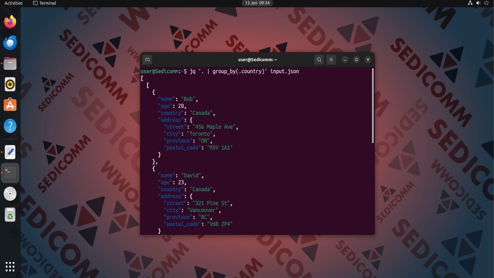This screenshot has width=494, height=278.
Task: Maximize the terminal window
Action: 356,60
